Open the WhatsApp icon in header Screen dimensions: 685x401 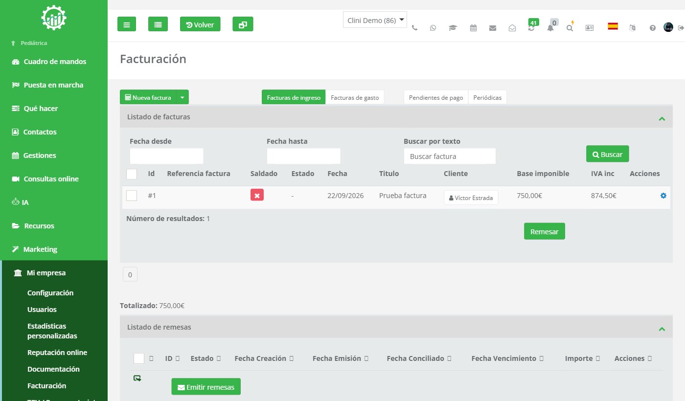tap(433, 28)
